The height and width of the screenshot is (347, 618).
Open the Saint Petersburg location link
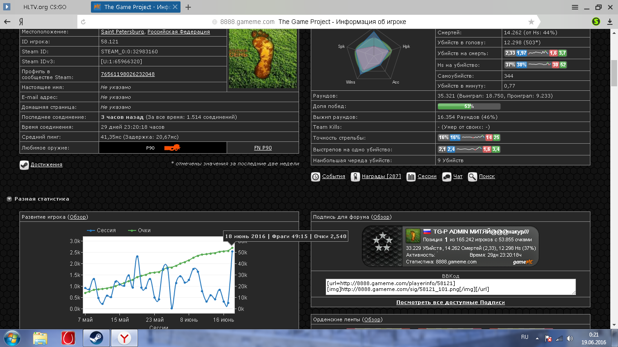122,32
